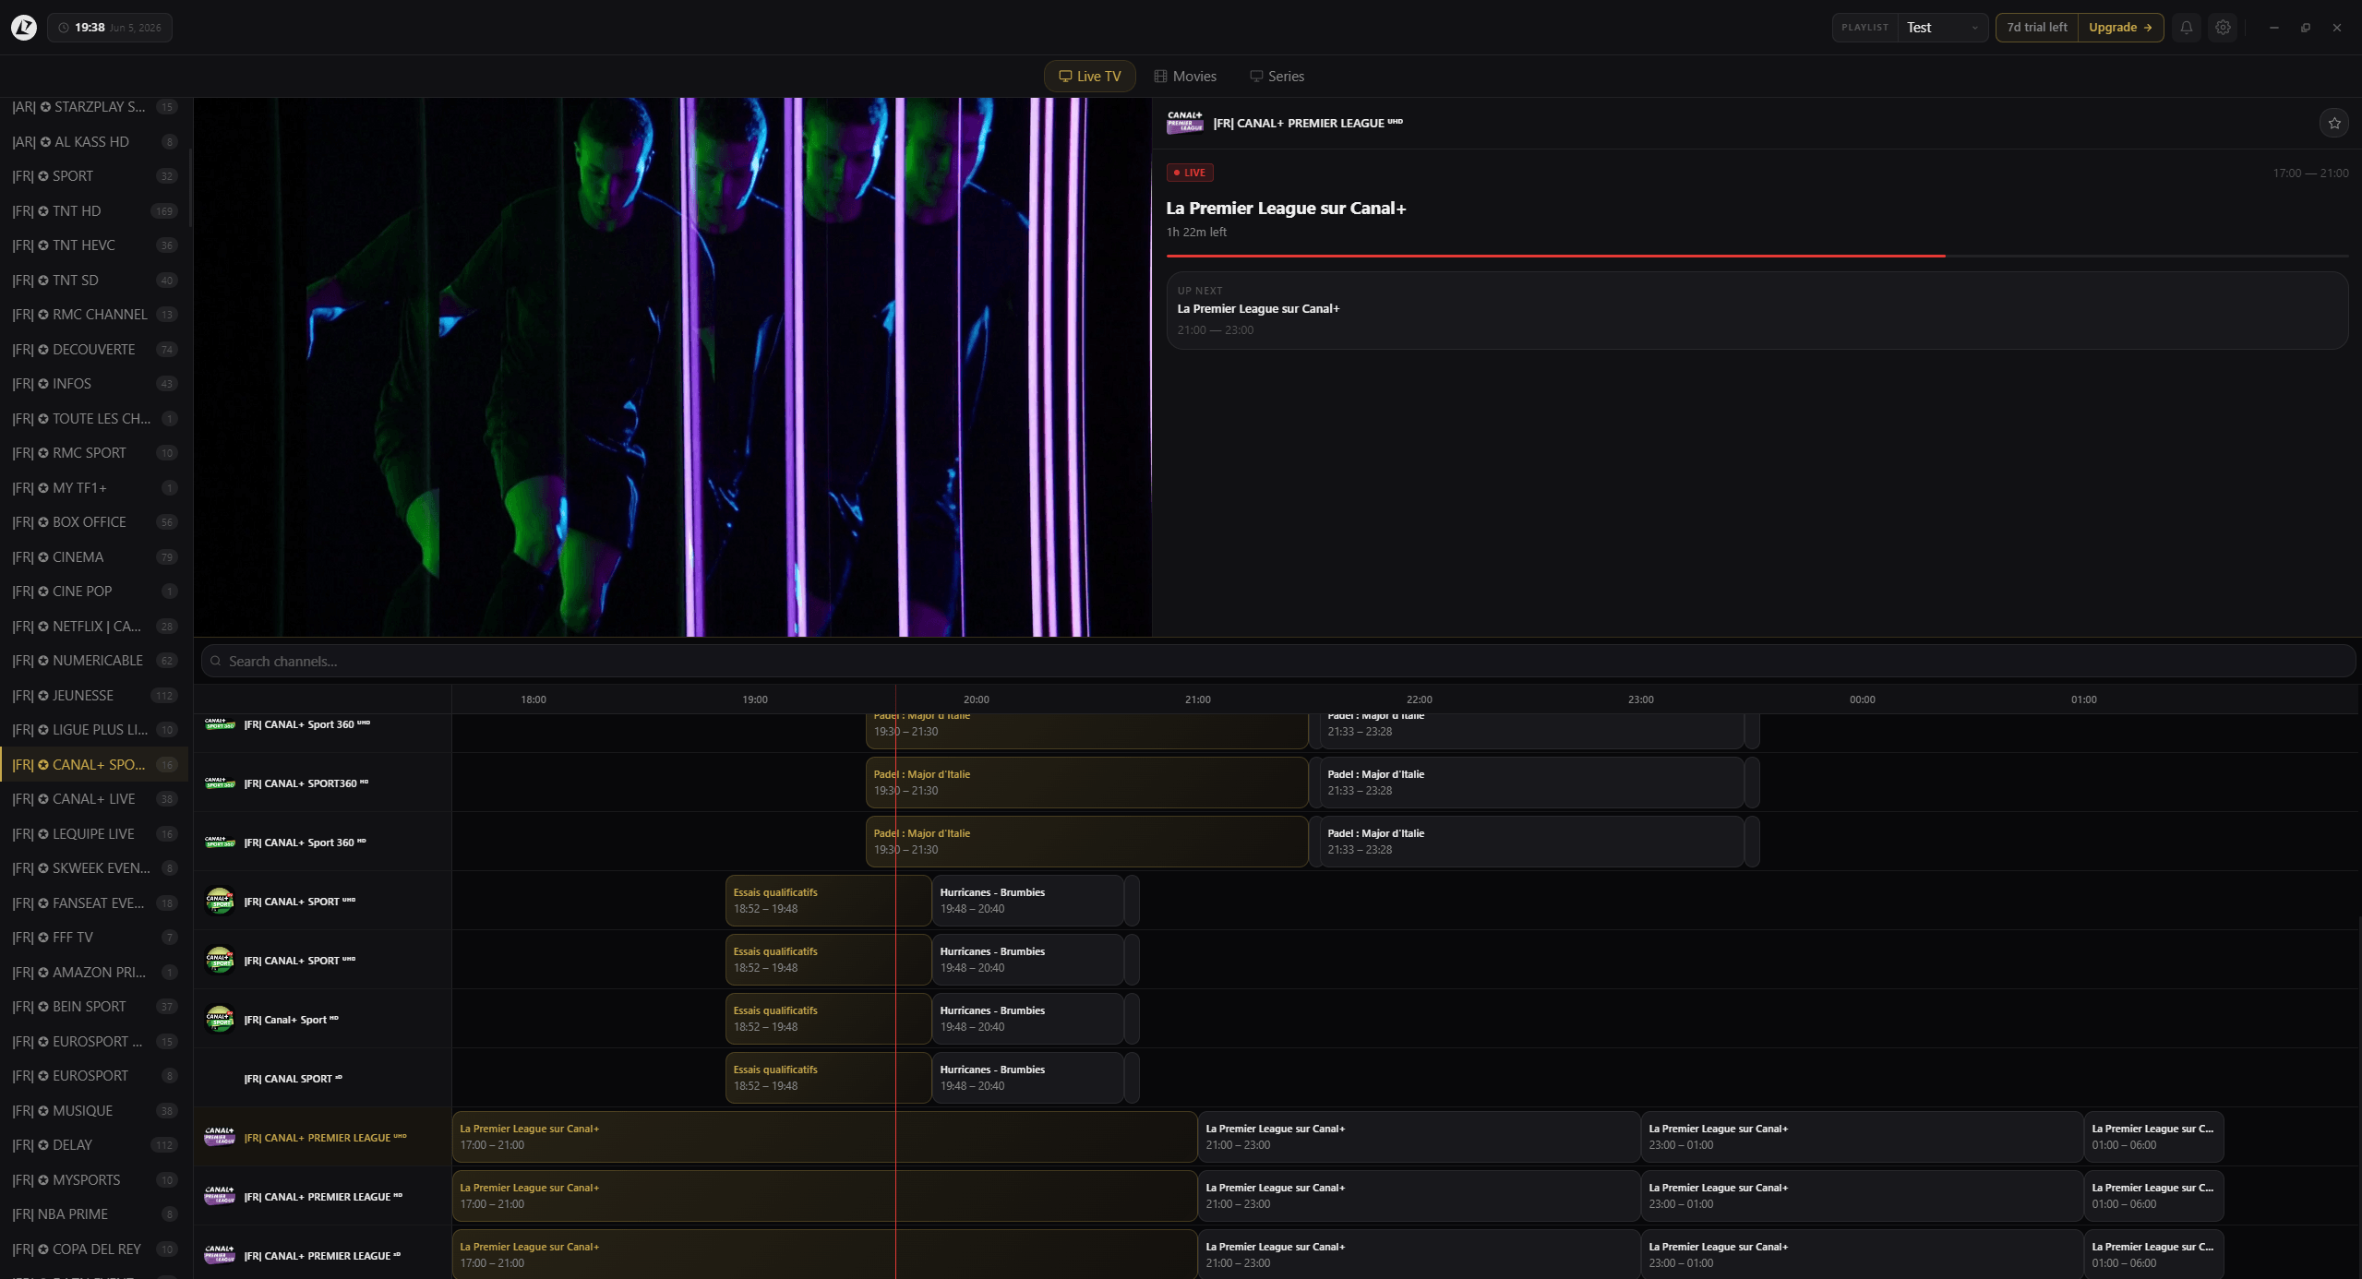Image resolution: width=2362 pixels, height=1279 pixels.
Task: Click the clock showing 19:38
Action: 110,28
